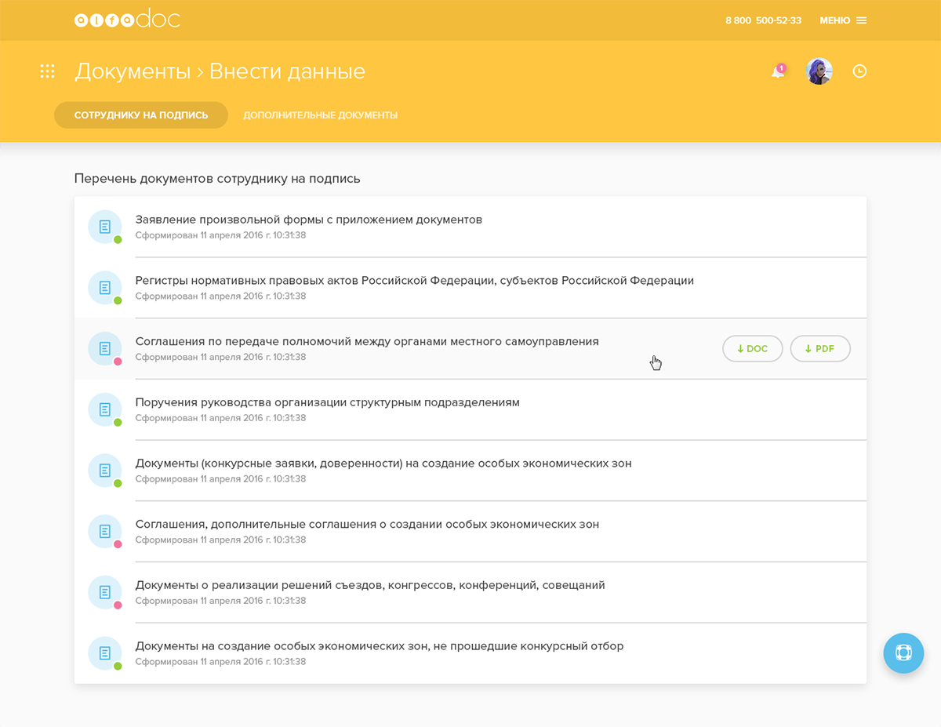Click document icon for Поручения руководства организации
This screenshot has width=941, height=727.
[x=105, y=409]
